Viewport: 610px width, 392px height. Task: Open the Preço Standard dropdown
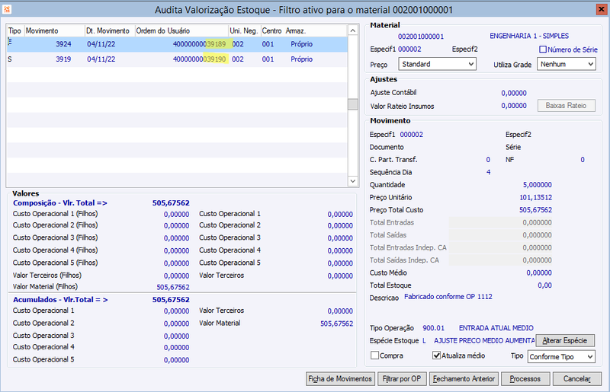click(x=437, y=64)
